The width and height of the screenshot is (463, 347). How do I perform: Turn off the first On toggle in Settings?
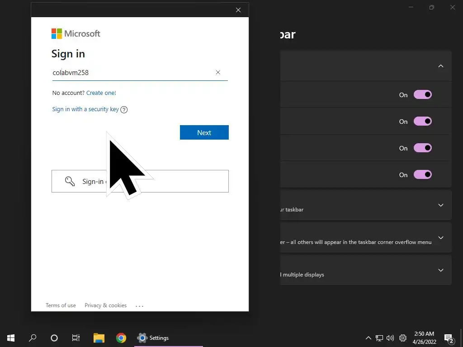(423, 95)
